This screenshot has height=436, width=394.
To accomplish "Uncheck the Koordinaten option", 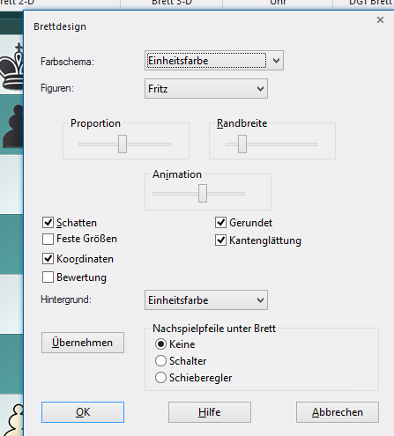I will (48, 259).
